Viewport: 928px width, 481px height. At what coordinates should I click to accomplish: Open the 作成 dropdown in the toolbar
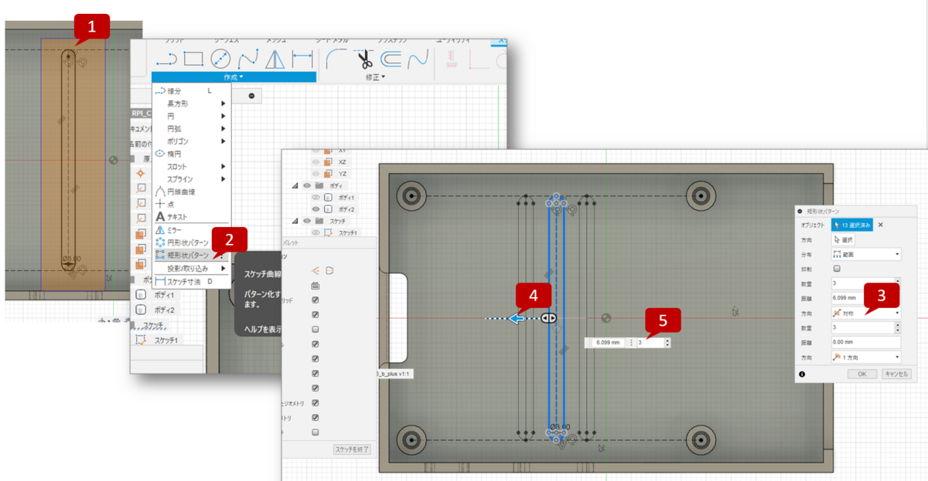[234, 76]
